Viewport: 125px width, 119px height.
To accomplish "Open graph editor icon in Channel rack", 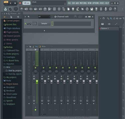I will (x=86, y=17).
